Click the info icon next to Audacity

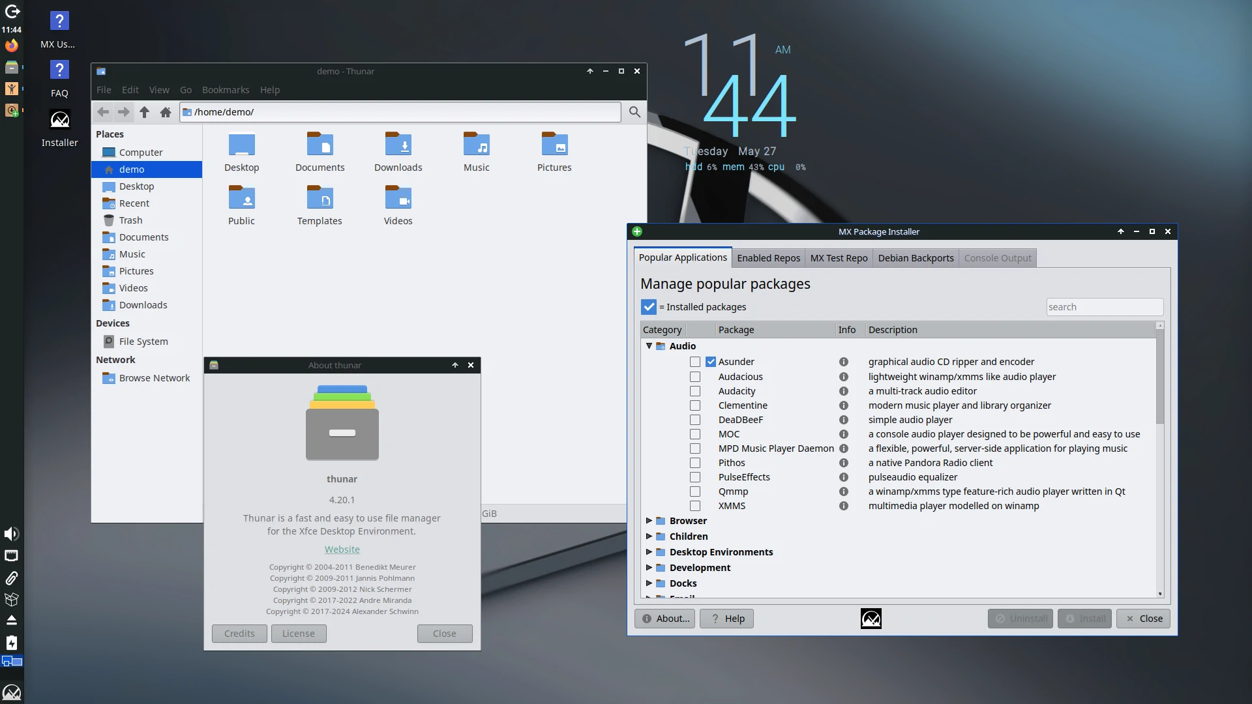[844, 391]
